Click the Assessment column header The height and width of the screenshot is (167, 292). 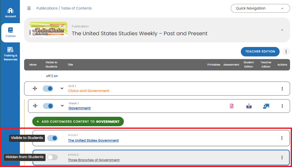[x=231, y=65]
